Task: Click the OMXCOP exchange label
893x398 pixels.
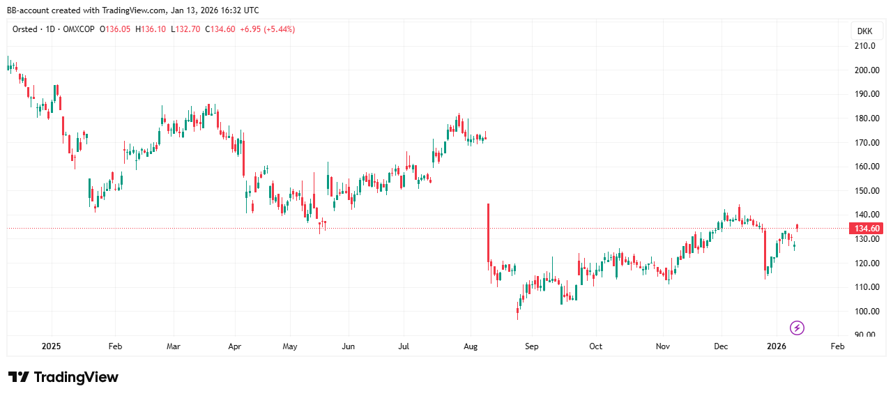Action: [x=79, y=29]
